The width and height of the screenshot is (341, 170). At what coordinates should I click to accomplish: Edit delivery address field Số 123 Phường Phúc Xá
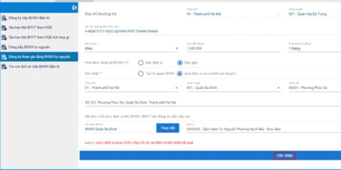(213, 102)
